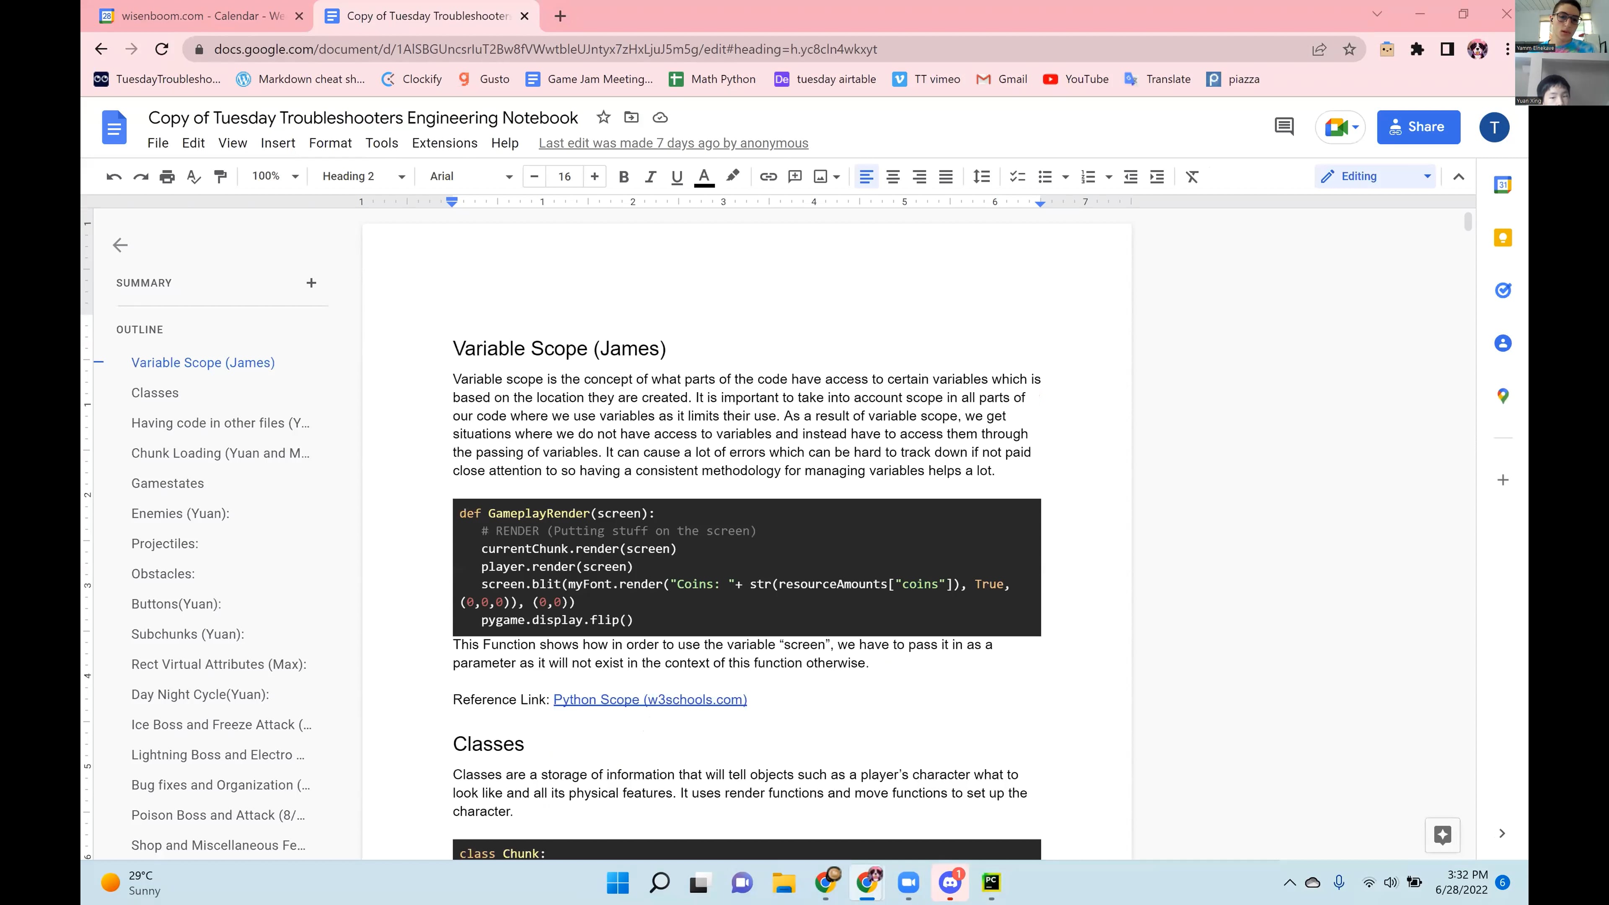1609x905 pixels.
Task: Clear formatting
Action: pyautogui.click(x=1192, y=176)
